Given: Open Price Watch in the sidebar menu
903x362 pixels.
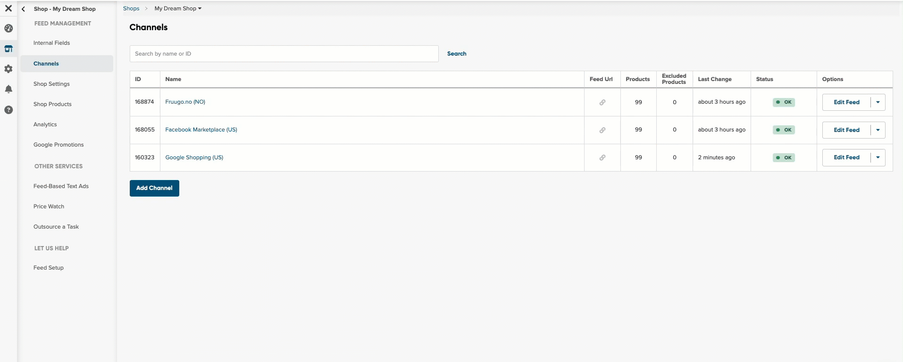Looking at the screenshot, I should click(x=49, y=206).
